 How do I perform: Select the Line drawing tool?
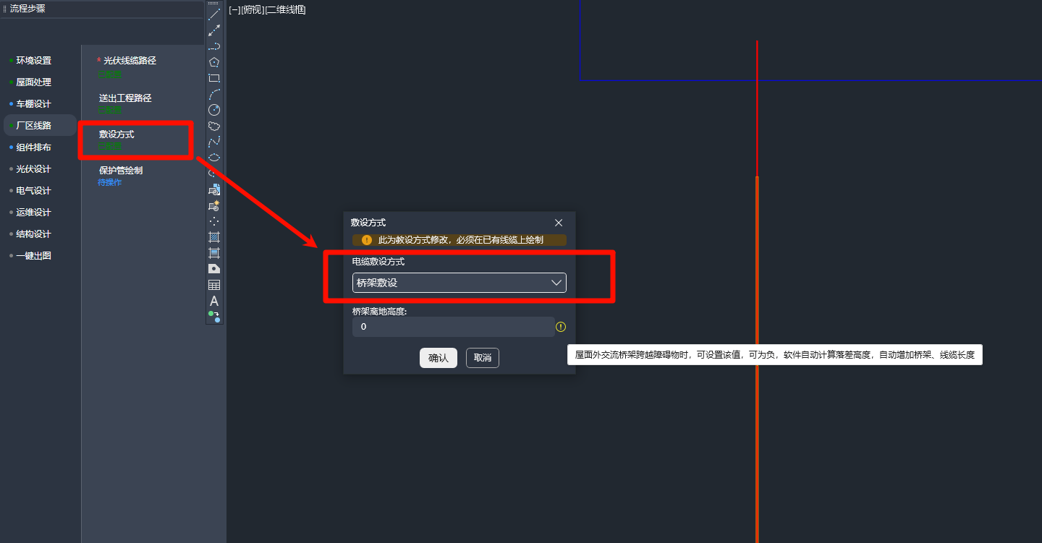[214, 14]
